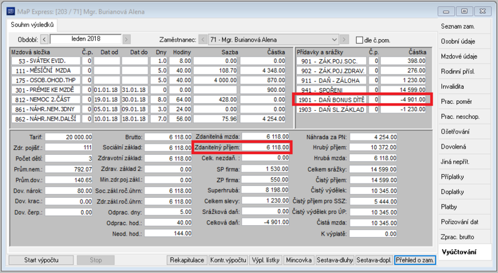Select row '812 - NEMOC 2.ČÁST'
Image resolution: width=498 pixels, height=273 pixels.
pos(148,99)
